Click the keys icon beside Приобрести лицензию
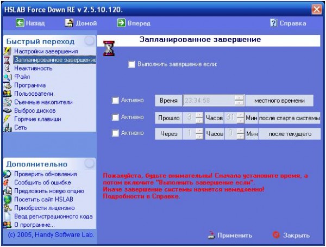Image resolution: width=326 pixels, height=247 pixels. (7, 208)
